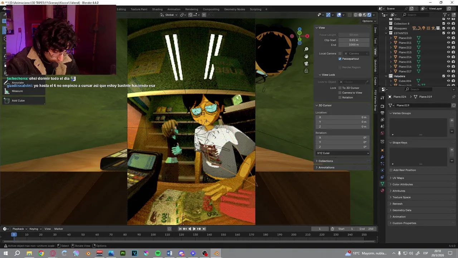Enable Lock To 3D Cursor
This screenshot has width=458, height=258.
pos(340,88)
